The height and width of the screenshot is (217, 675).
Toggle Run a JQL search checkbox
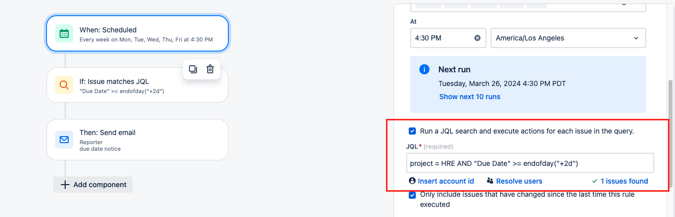pos(412,131)
